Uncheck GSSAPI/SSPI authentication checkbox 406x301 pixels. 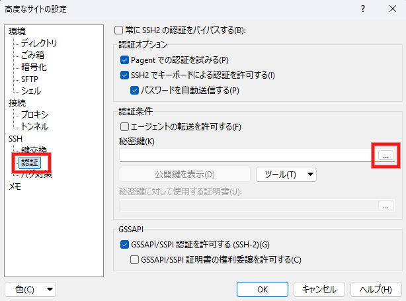click(x=124, y=245)
